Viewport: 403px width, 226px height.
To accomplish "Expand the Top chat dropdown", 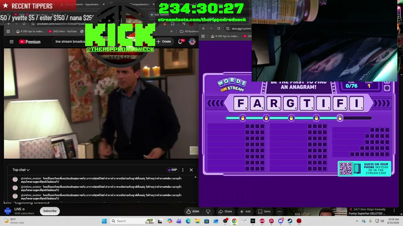I will pos(21,170).
